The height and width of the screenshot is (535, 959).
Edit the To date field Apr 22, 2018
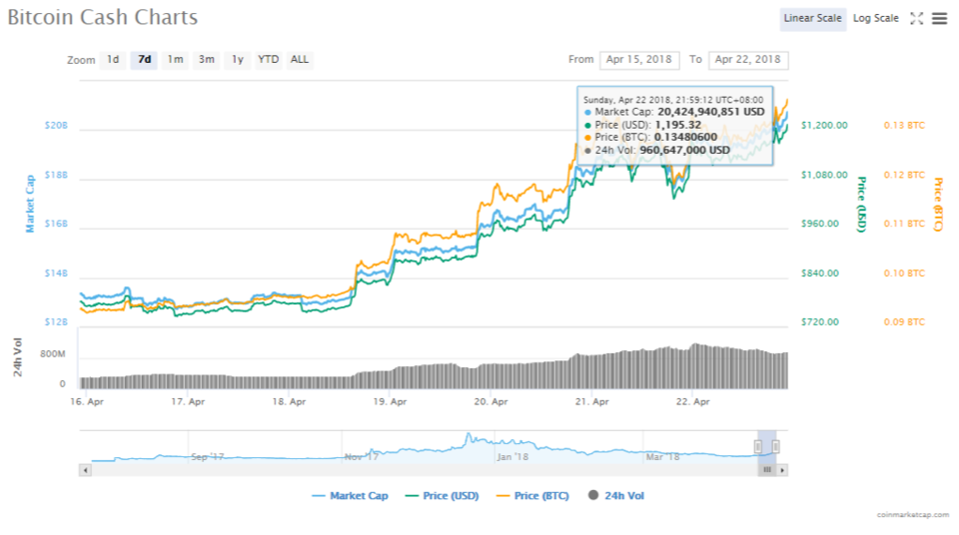748,60
